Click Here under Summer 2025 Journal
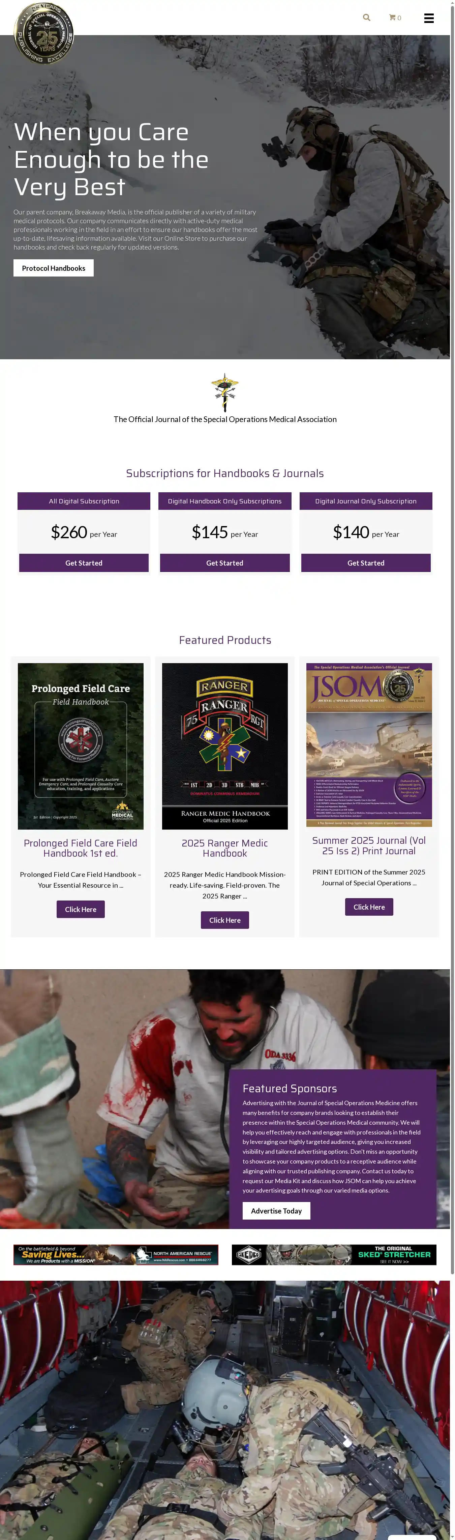The image size is (455, 1540). tap(369, 907)
